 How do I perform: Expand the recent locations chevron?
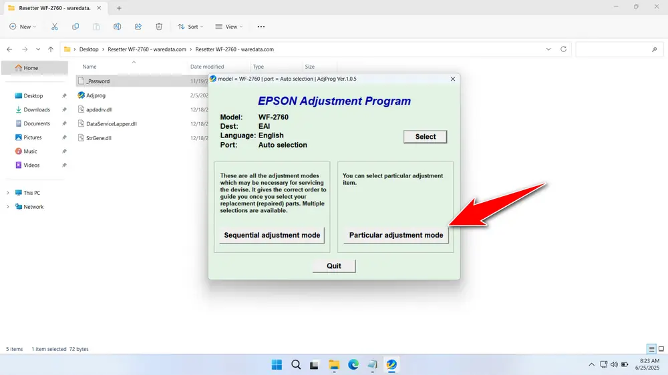coord(38,49)
